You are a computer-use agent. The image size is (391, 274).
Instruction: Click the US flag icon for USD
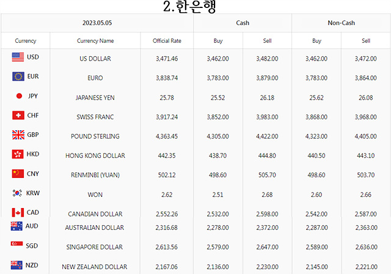(18, 57)
